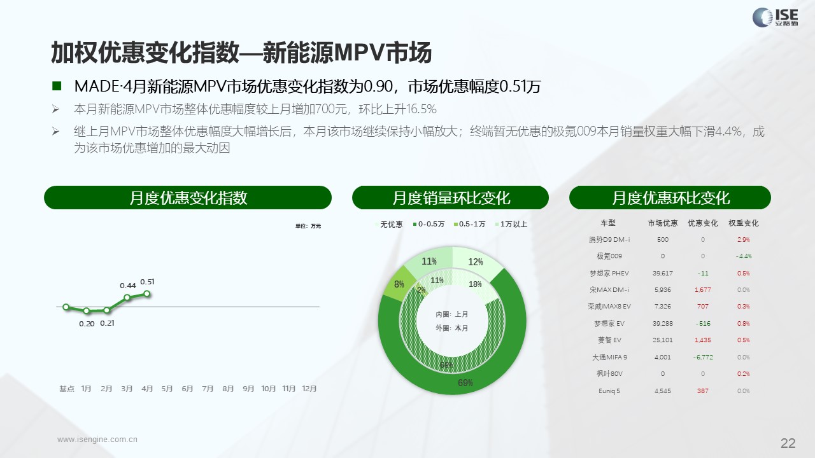Click the -516 discount change value

pyautogui.click(x=703, y=324)
